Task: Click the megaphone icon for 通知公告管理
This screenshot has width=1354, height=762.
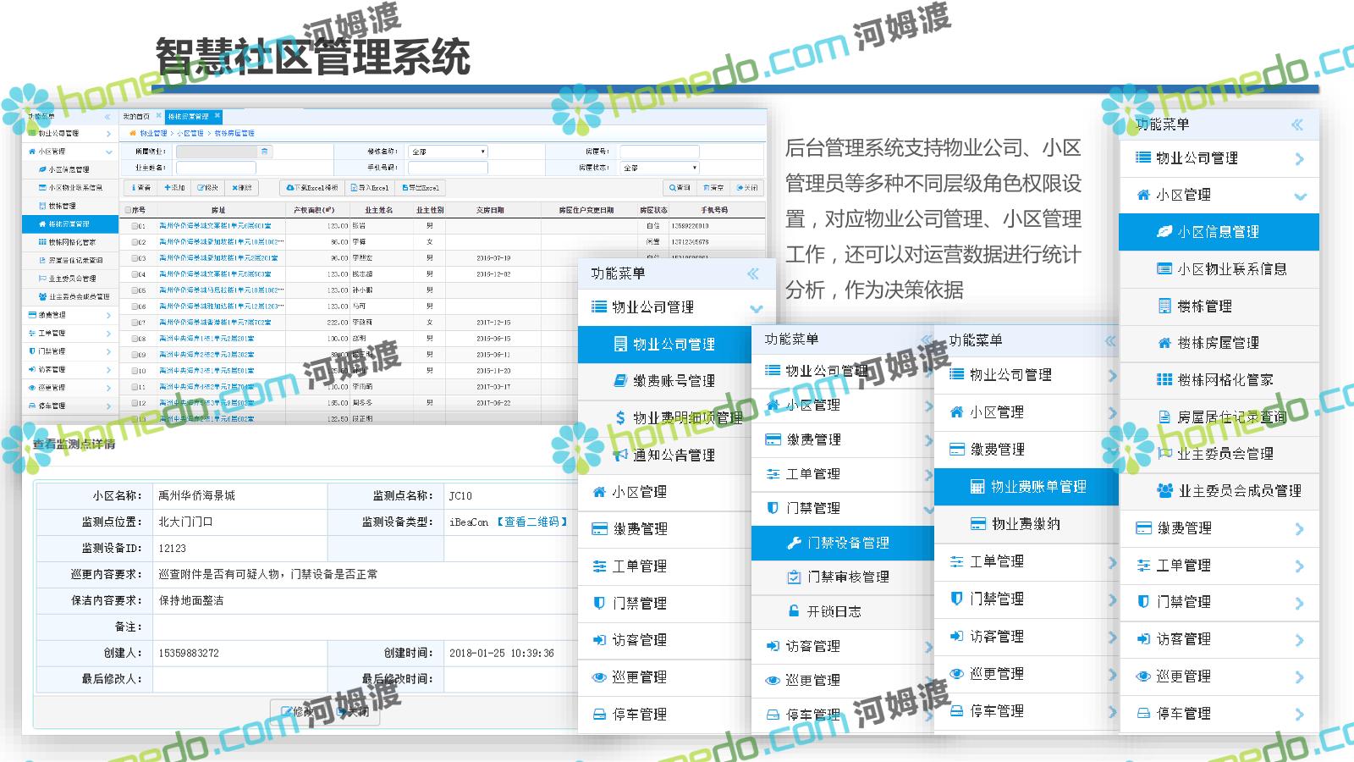Action: tap(620, 455)
